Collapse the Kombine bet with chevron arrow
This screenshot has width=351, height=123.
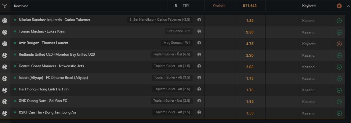[348, 6]
